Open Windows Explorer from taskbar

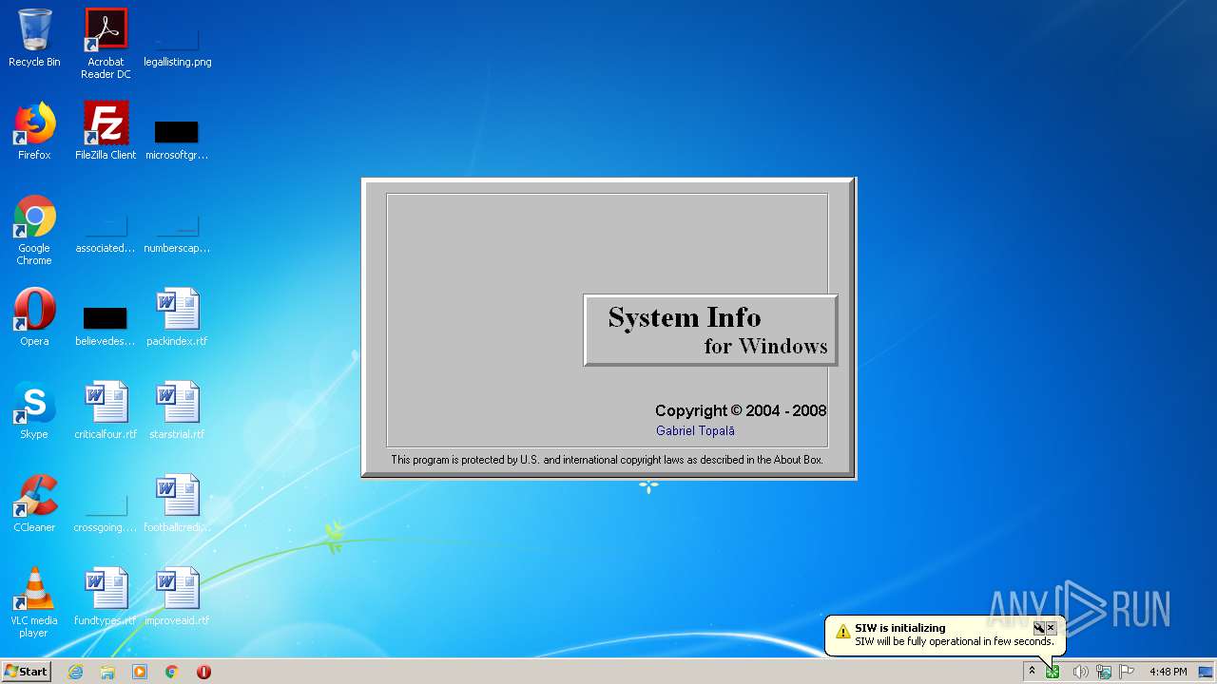pos(107,672)
